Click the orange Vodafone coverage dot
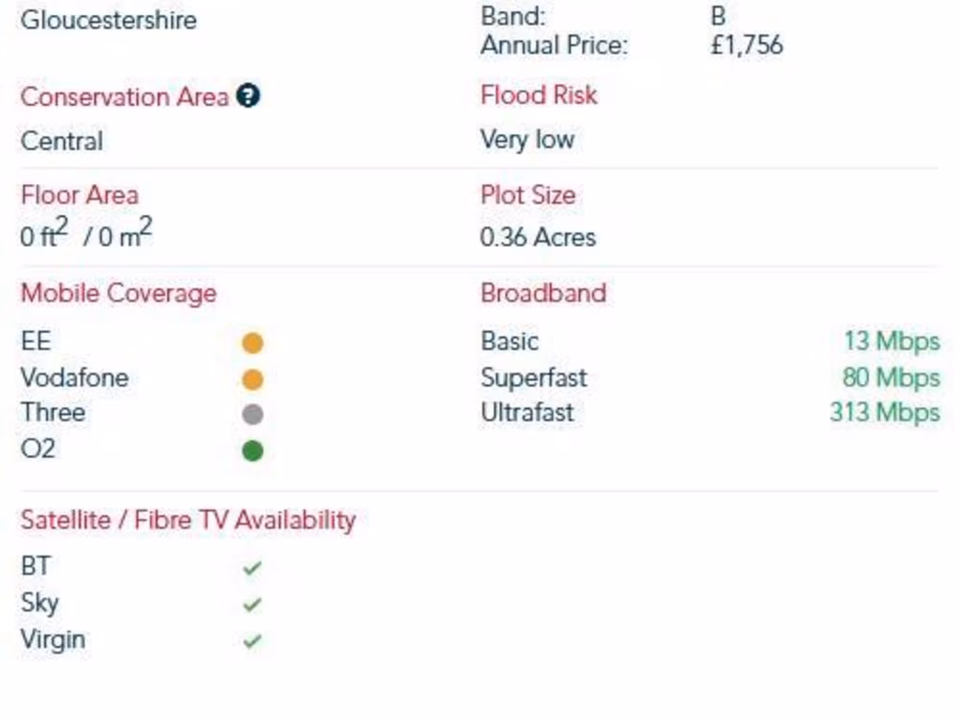 [x=252, y=379]
